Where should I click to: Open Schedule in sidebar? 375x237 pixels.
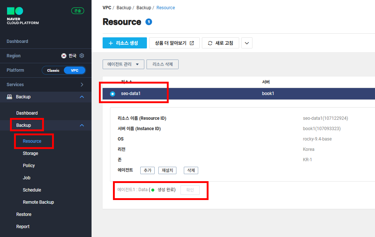[32, 190]
